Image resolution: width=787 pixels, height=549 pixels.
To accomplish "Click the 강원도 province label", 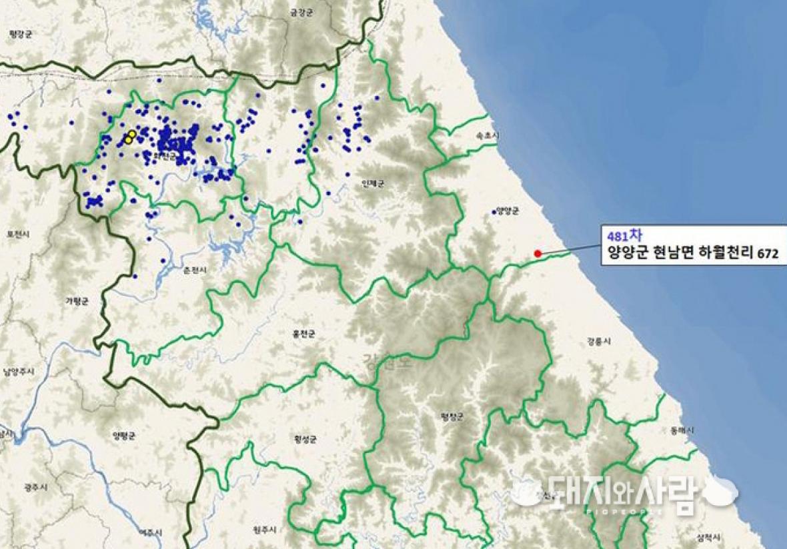I will [388, 361].
